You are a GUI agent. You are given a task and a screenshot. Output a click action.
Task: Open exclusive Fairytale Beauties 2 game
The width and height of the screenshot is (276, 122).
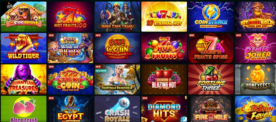(x=117, y=79)
